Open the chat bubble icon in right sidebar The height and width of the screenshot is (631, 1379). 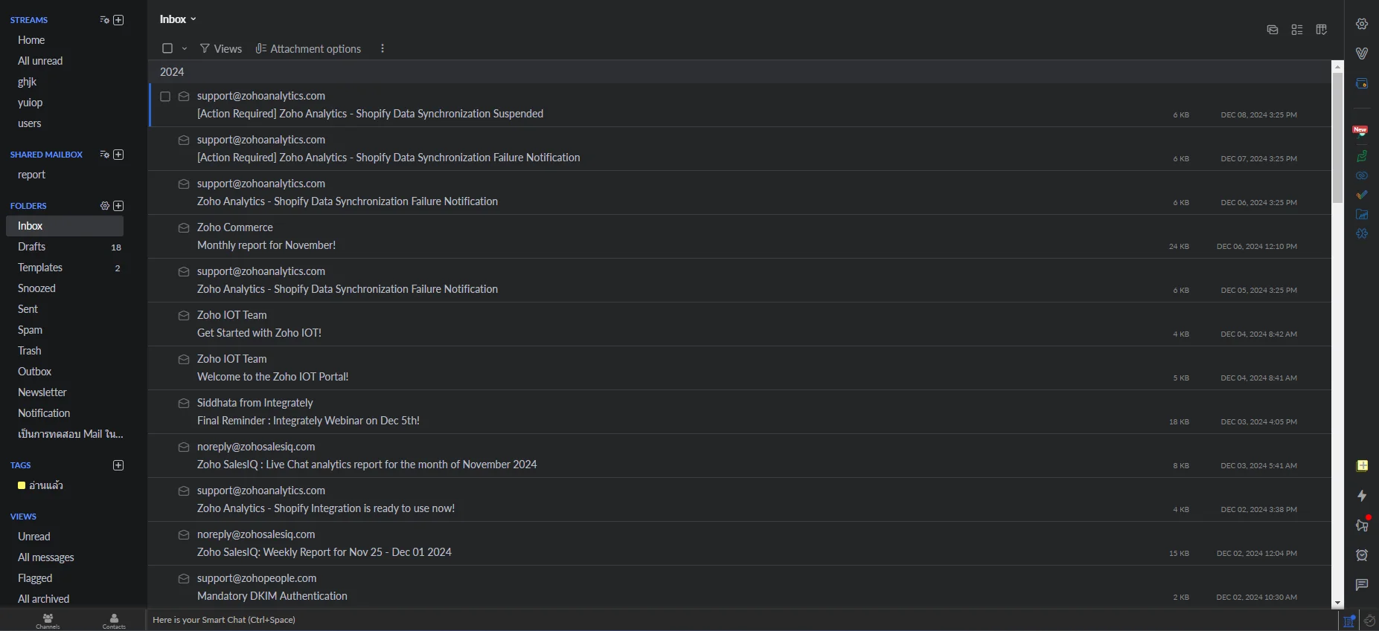click(1362, 585)
